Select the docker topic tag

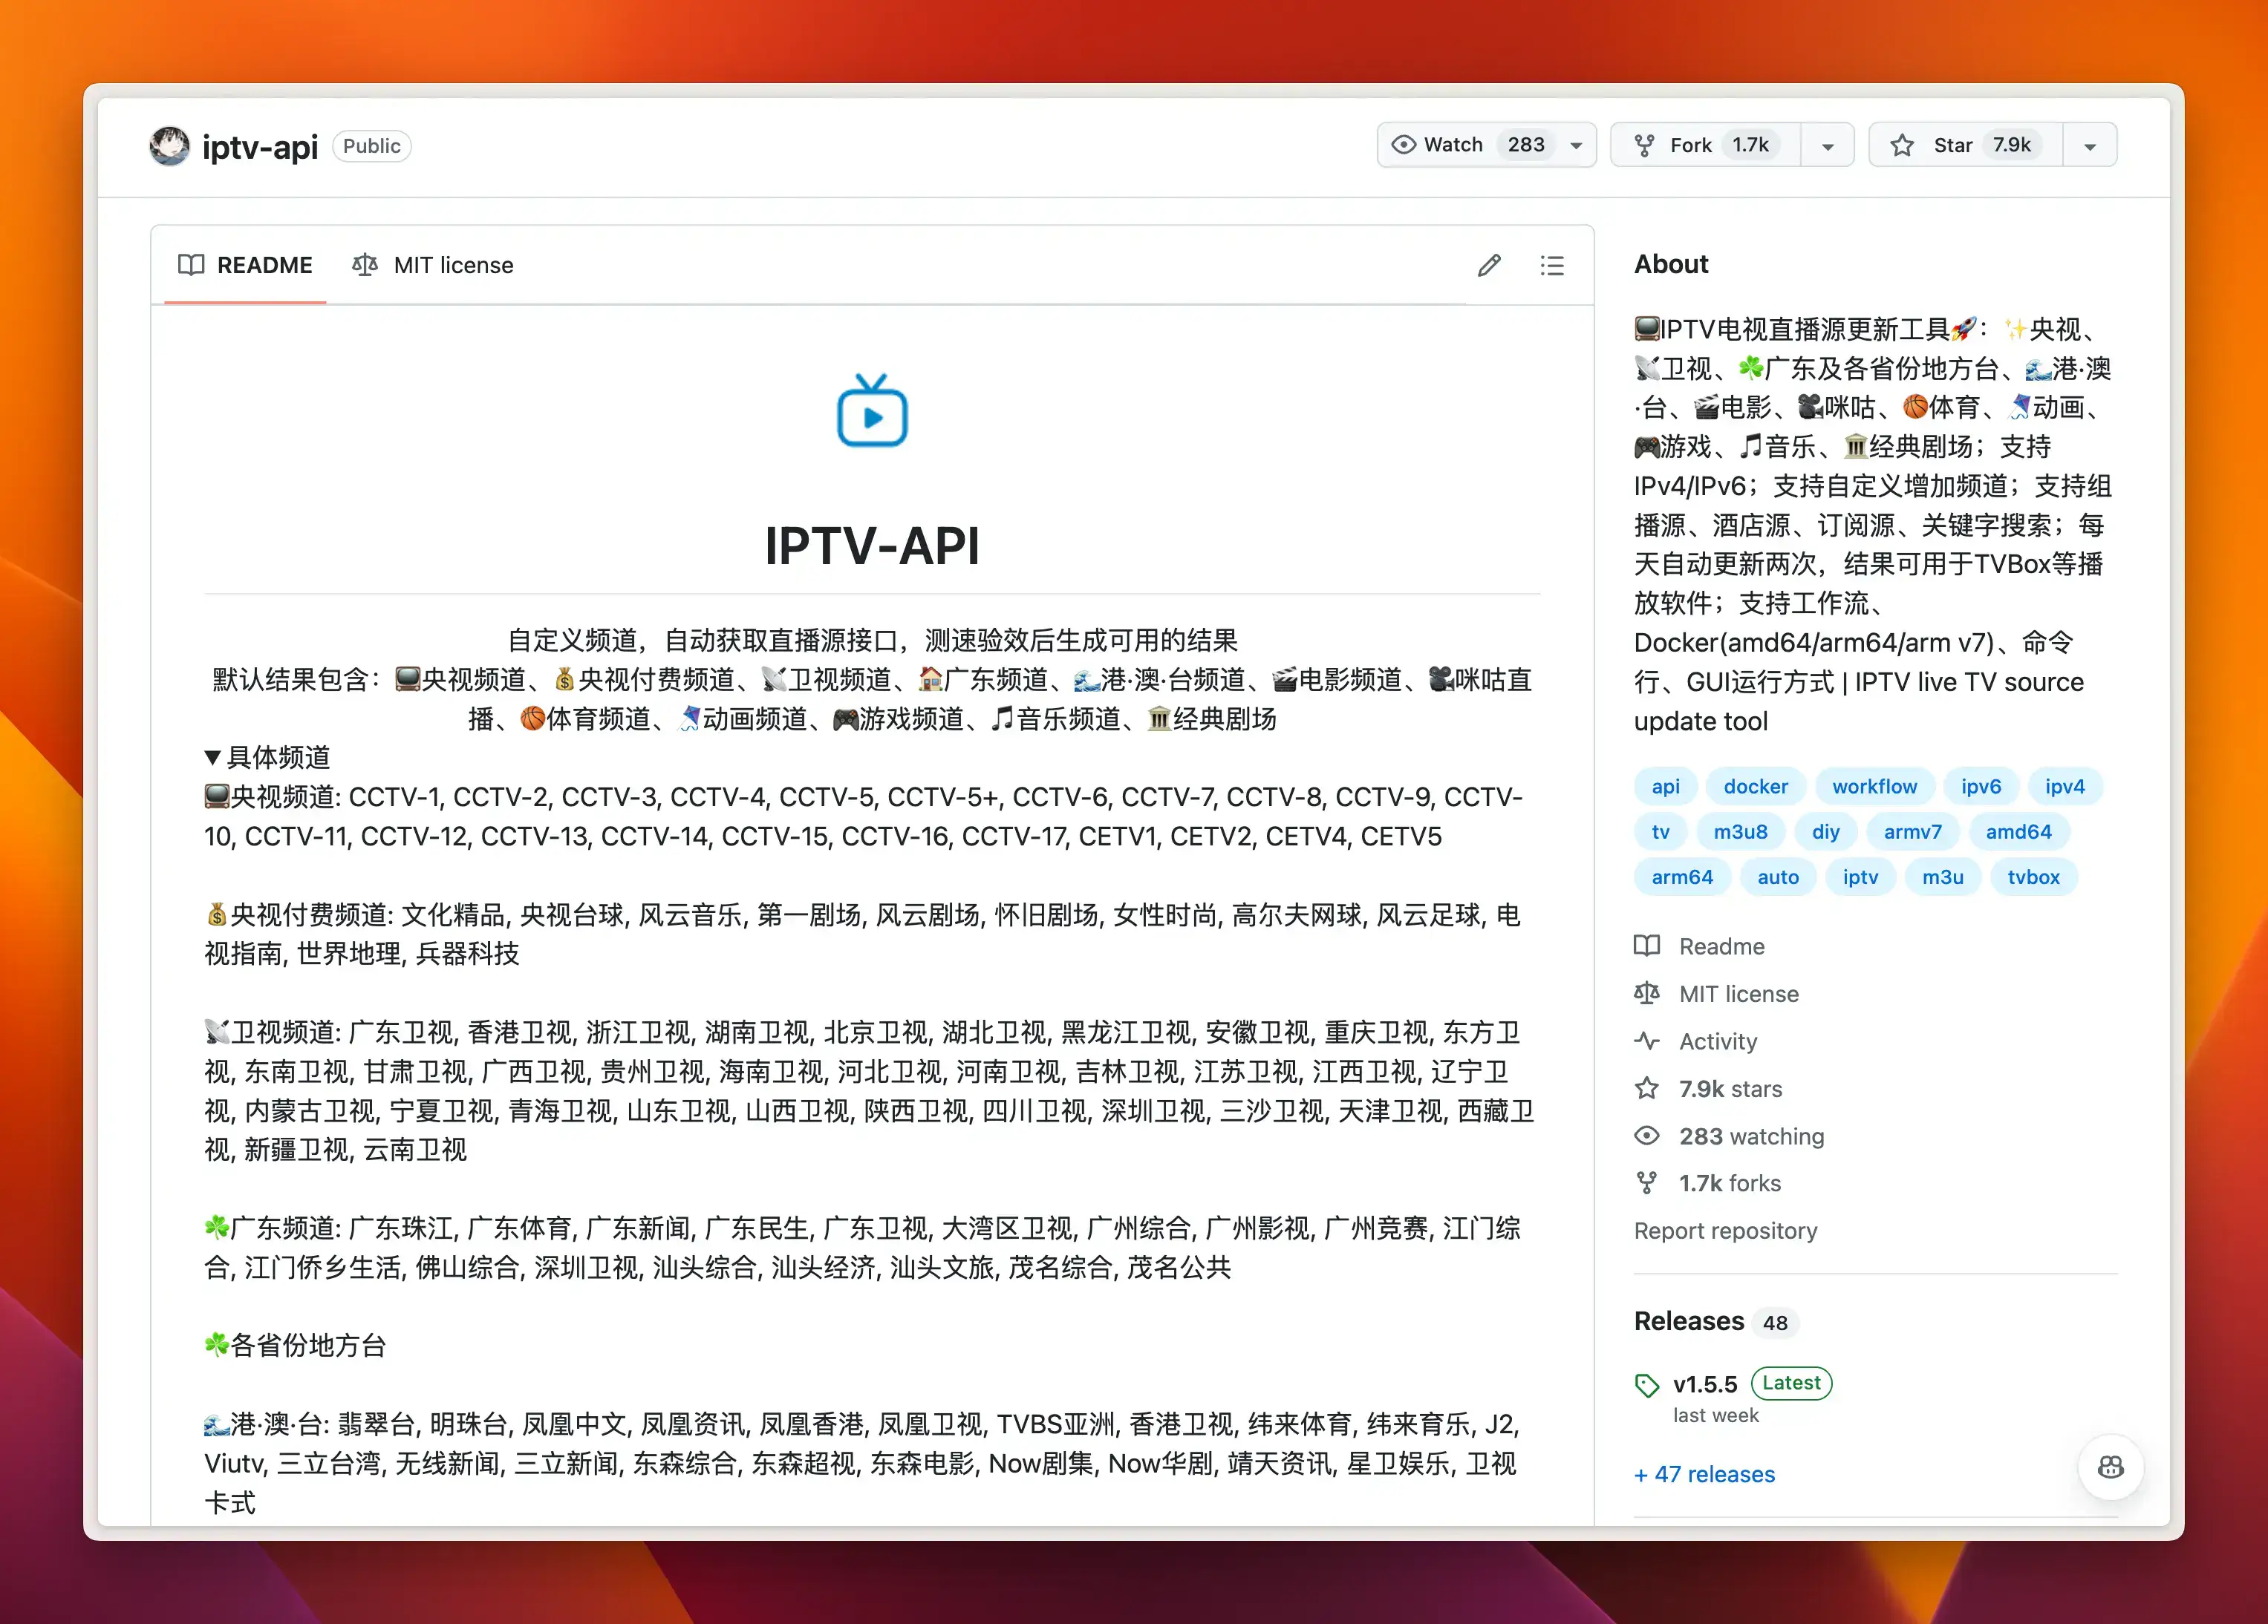(x=1755, y=787)
